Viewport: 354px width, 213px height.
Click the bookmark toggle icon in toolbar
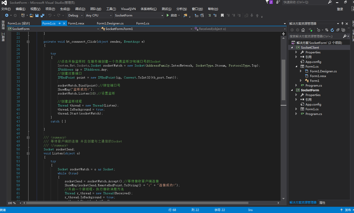[x=222, y=15]
